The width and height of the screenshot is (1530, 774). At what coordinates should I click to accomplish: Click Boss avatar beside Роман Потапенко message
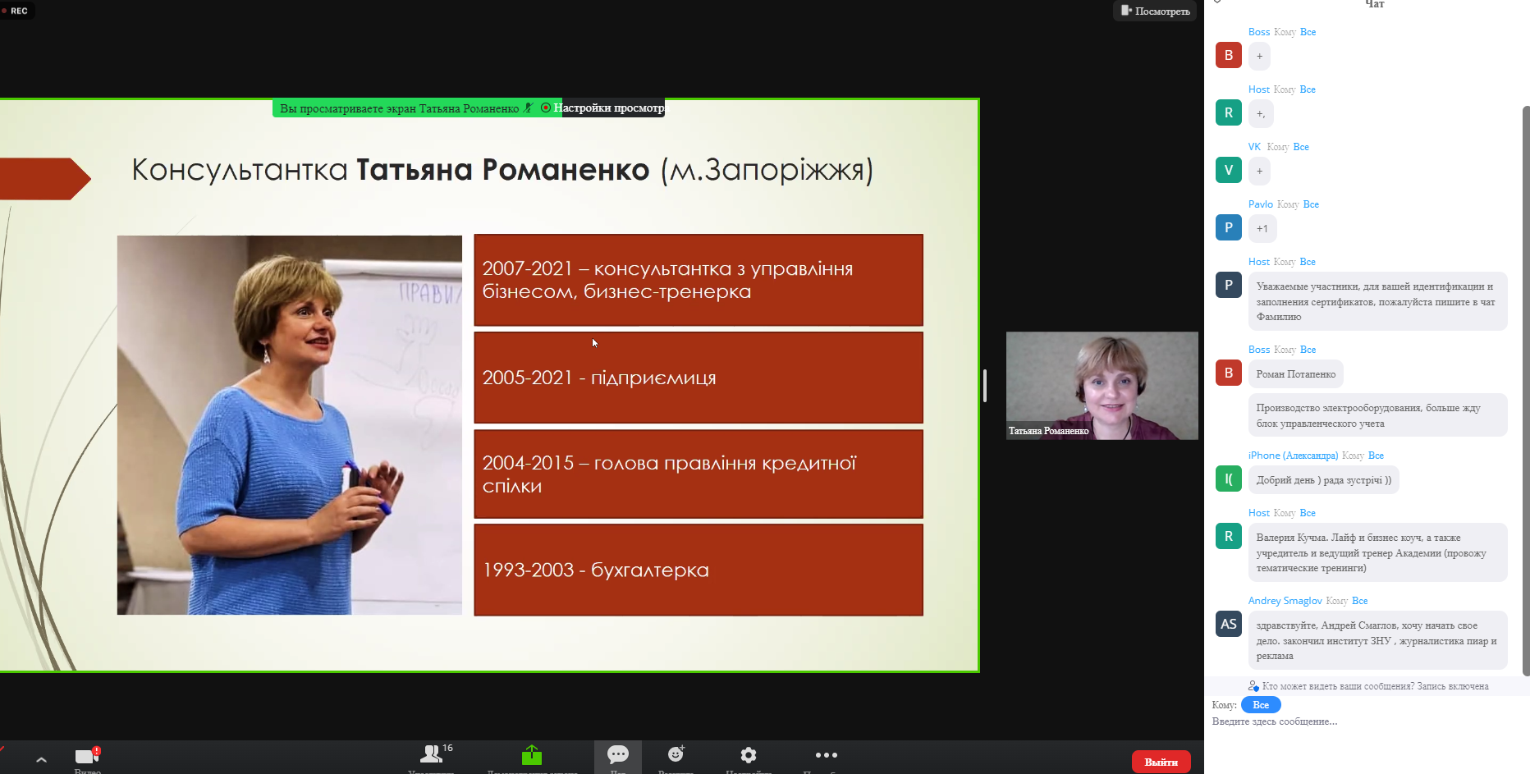click(1229, 373)
